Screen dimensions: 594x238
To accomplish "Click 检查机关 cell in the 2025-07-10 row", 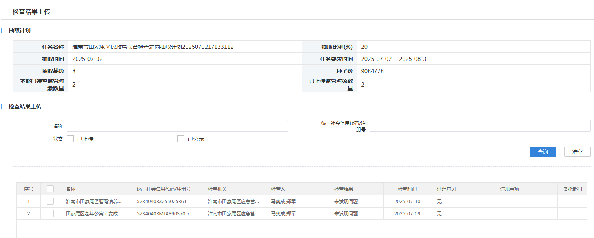I will [x=233, y=202].
